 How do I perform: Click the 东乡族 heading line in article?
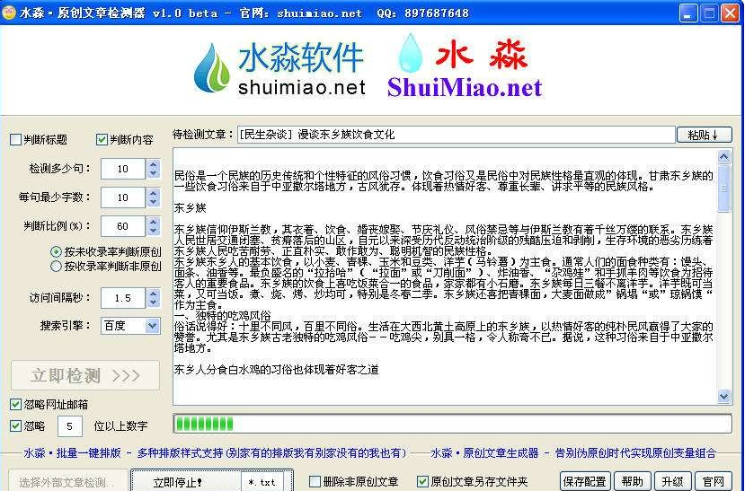[x=190, y=207]
